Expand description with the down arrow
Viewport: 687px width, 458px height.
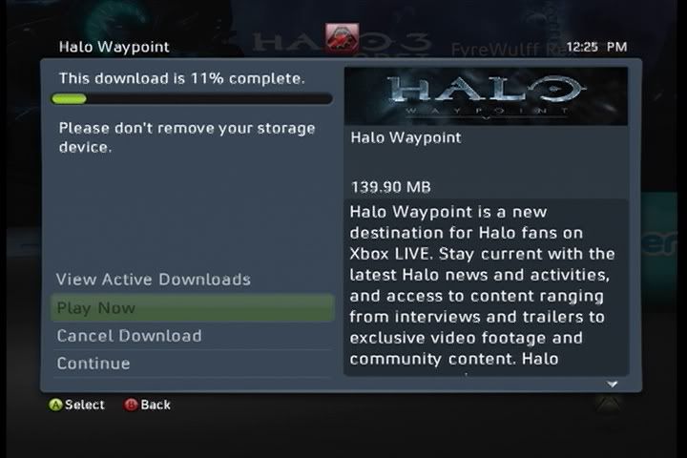click(x=612, y=385)
